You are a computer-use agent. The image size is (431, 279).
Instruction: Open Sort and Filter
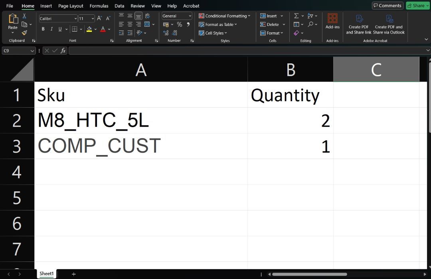(x=310, y=16)
